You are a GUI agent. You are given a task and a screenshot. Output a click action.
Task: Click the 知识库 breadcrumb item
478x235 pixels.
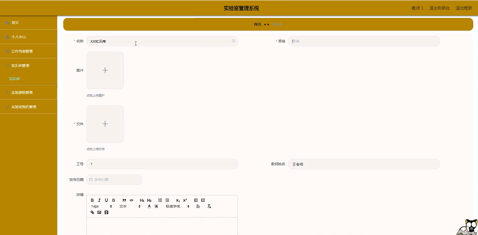[277, 24]
